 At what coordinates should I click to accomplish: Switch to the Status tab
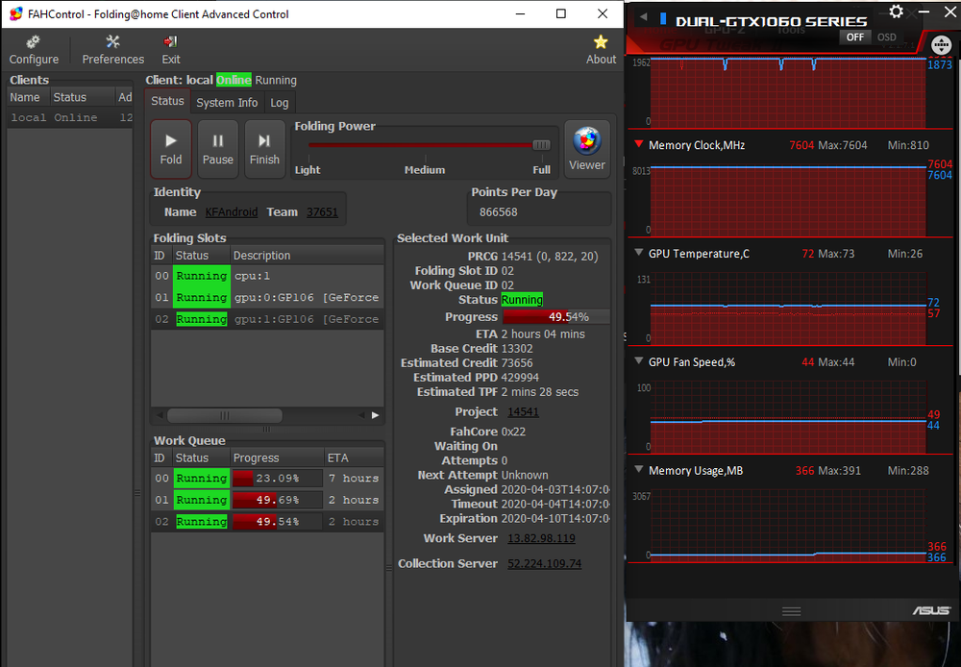coord(167,101)
